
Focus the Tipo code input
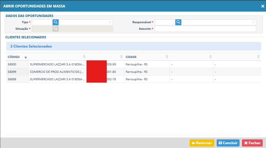click(x=42, y=22)
